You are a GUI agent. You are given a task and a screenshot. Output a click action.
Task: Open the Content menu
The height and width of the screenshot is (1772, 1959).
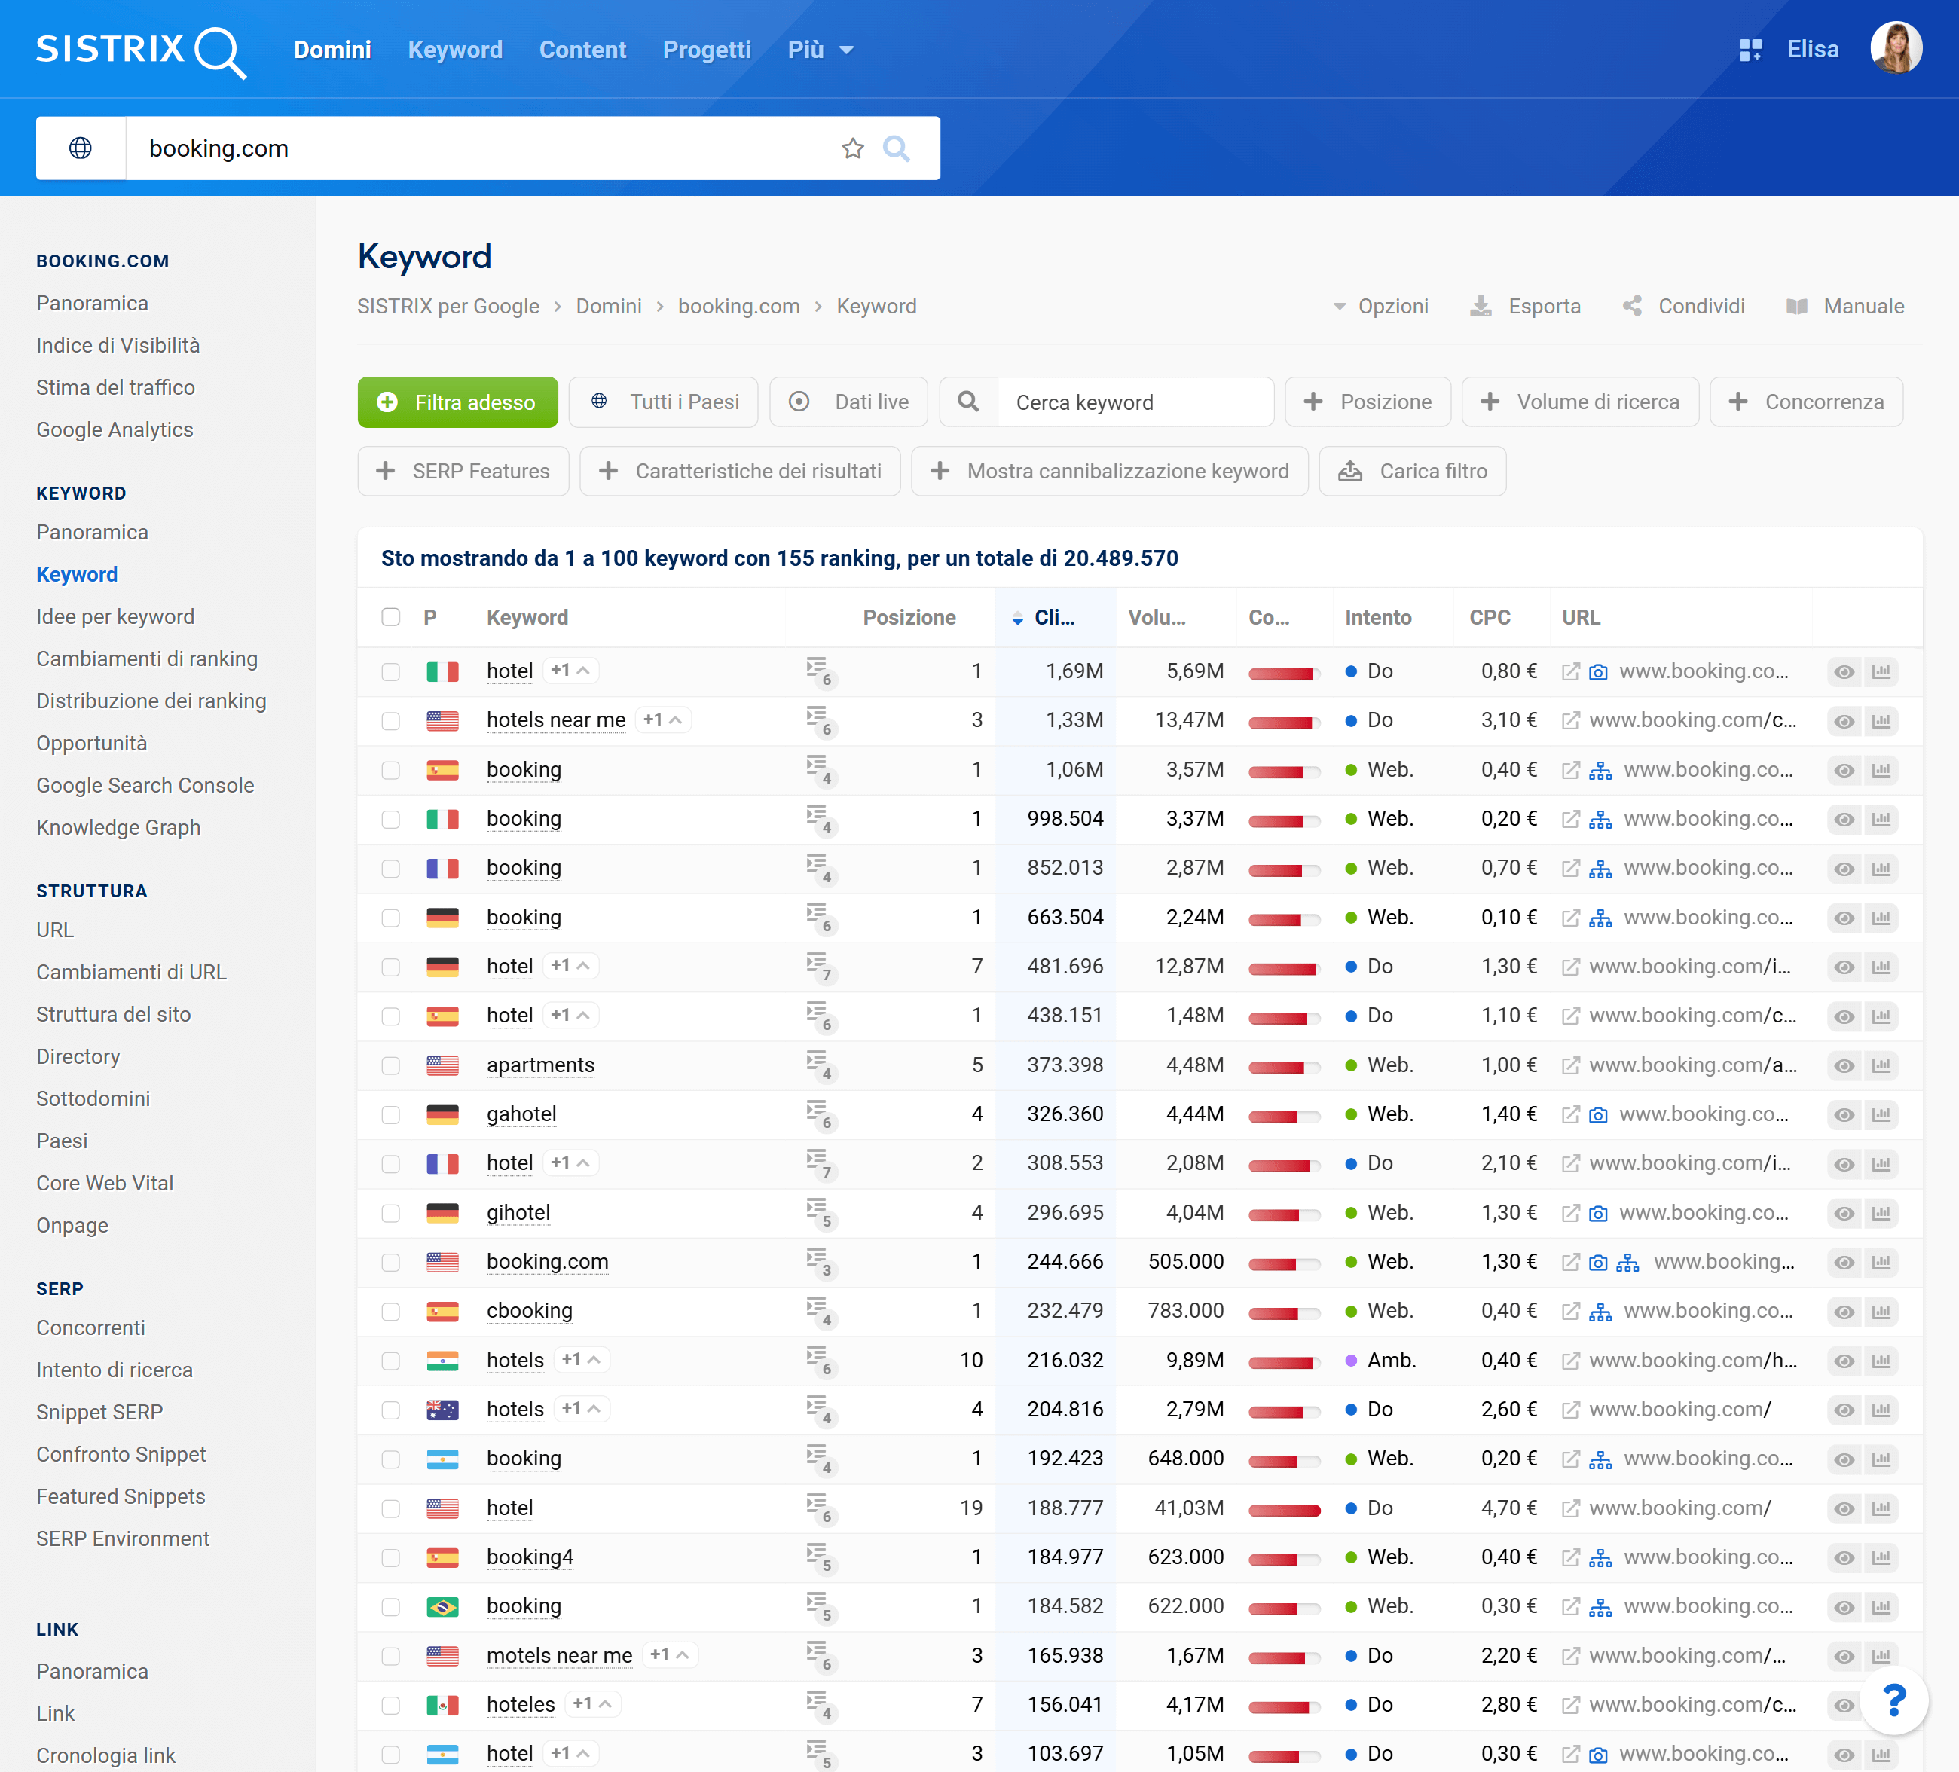click(582, 50)
